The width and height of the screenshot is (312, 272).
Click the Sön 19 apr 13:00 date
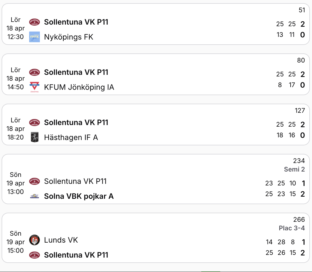(16, 183)
